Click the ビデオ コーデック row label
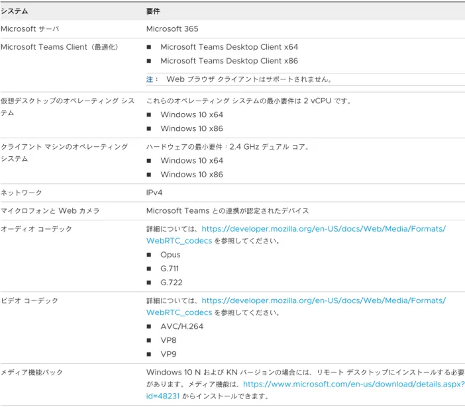The height and width of the screenshot is (407, 465). tap(29, 300)
